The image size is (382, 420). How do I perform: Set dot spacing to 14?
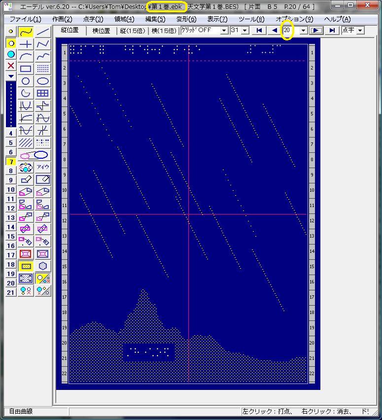click(x=11, y=227)
